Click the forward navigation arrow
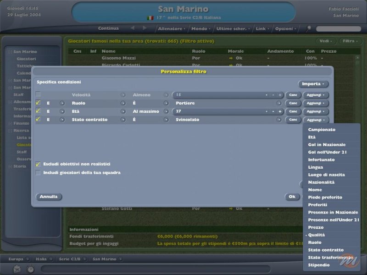 coord(145,28)
